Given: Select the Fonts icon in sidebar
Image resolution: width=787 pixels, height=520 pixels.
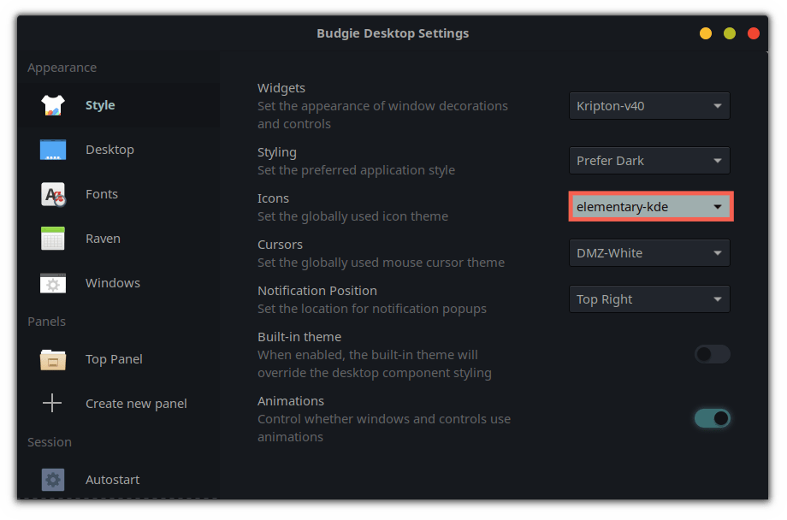Looking at the screenshot, I should [52, 194].
